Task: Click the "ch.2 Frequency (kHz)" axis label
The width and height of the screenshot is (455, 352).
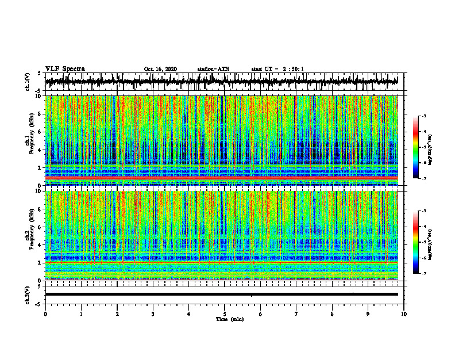Action: [x=30, y=229]
